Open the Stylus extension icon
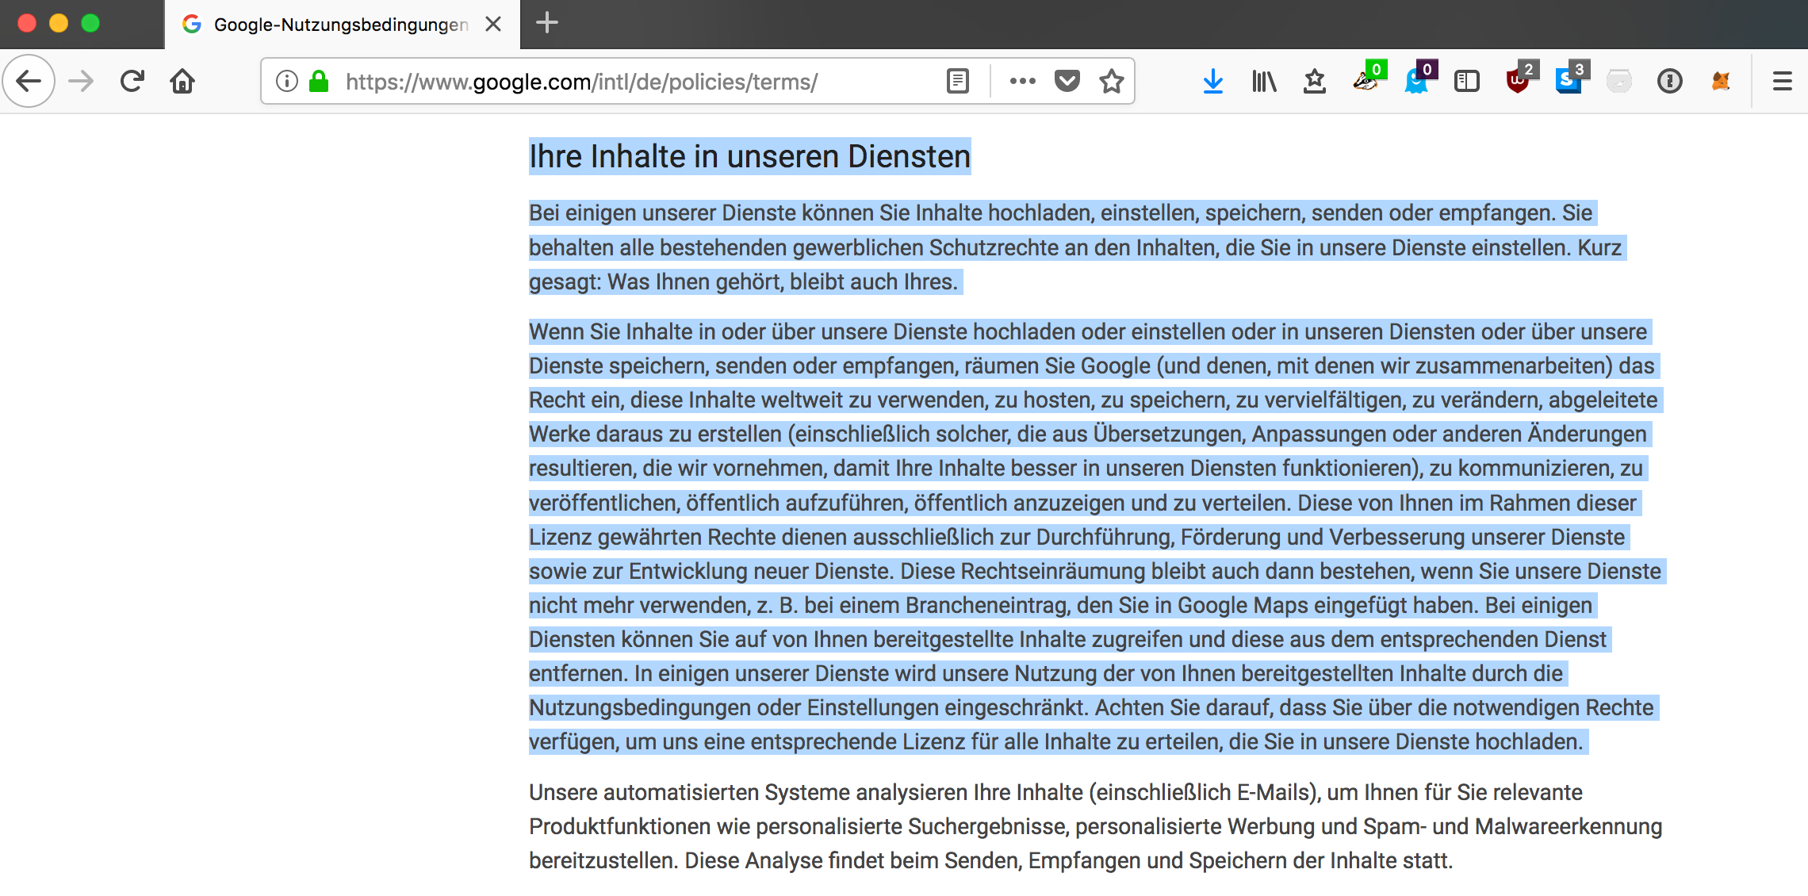 click(x=1568, y=81)
